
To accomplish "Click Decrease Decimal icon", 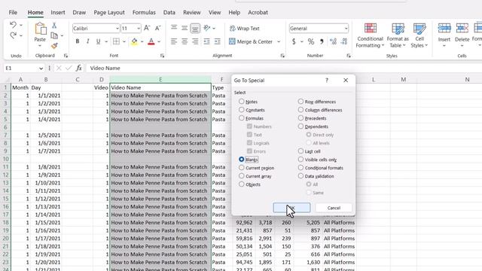I will pos(344,41).
